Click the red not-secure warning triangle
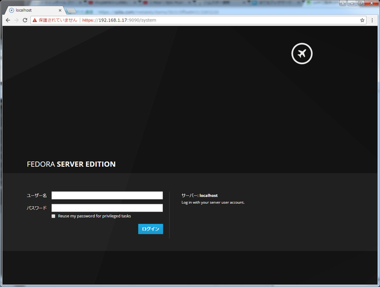The width and height of the screenshot is (380, 287). click(34, 20)
